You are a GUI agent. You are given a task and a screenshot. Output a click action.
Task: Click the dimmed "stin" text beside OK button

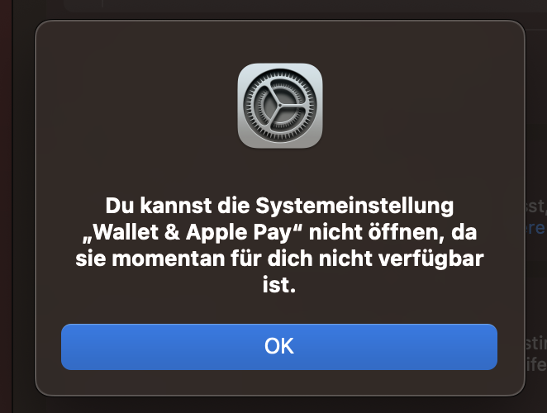click(536, 344)
